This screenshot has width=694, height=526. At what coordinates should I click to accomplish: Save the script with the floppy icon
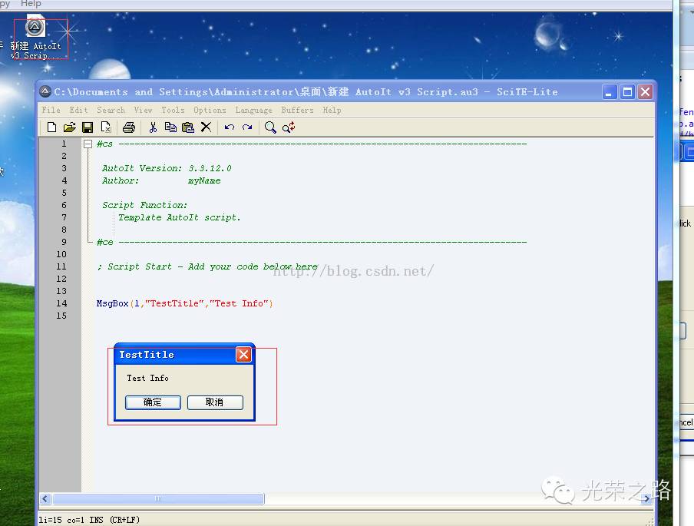click(x=88, y=127)
